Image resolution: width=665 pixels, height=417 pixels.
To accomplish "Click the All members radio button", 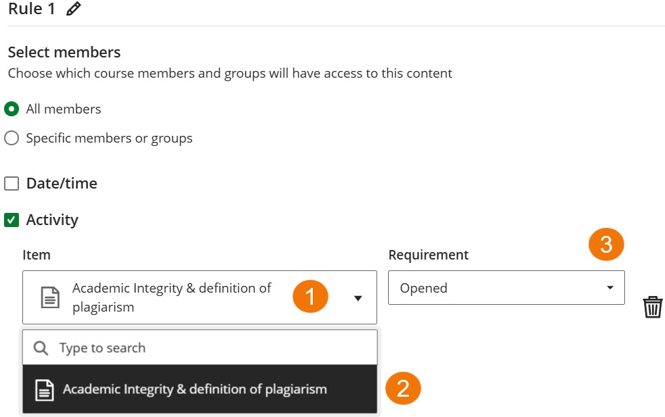I will tap(12, 109).
